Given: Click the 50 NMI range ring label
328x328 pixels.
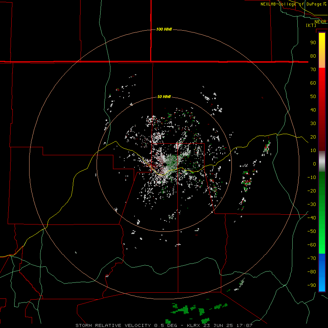Looking at the screenshot, I should (164, 97).
